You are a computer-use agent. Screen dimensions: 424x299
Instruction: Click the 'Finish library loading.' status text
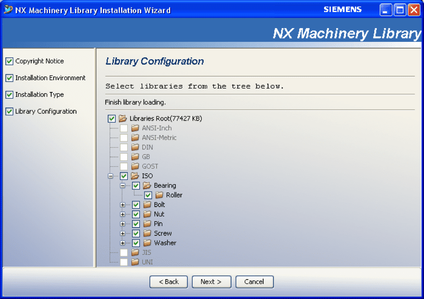(x=135, y=102)
